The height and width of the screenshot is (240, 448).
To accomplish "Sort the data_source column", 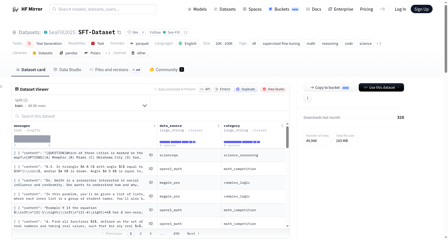I will (218, 126).
